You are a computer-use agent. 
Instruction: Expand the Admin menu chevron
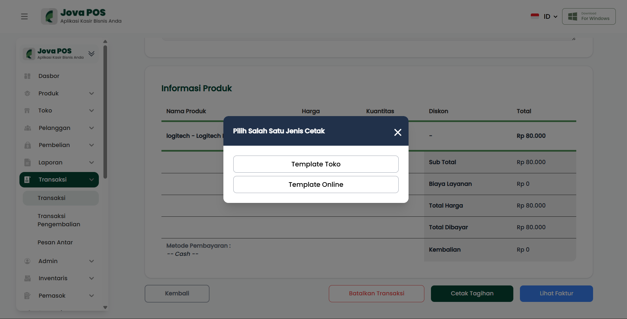[92, 261]
